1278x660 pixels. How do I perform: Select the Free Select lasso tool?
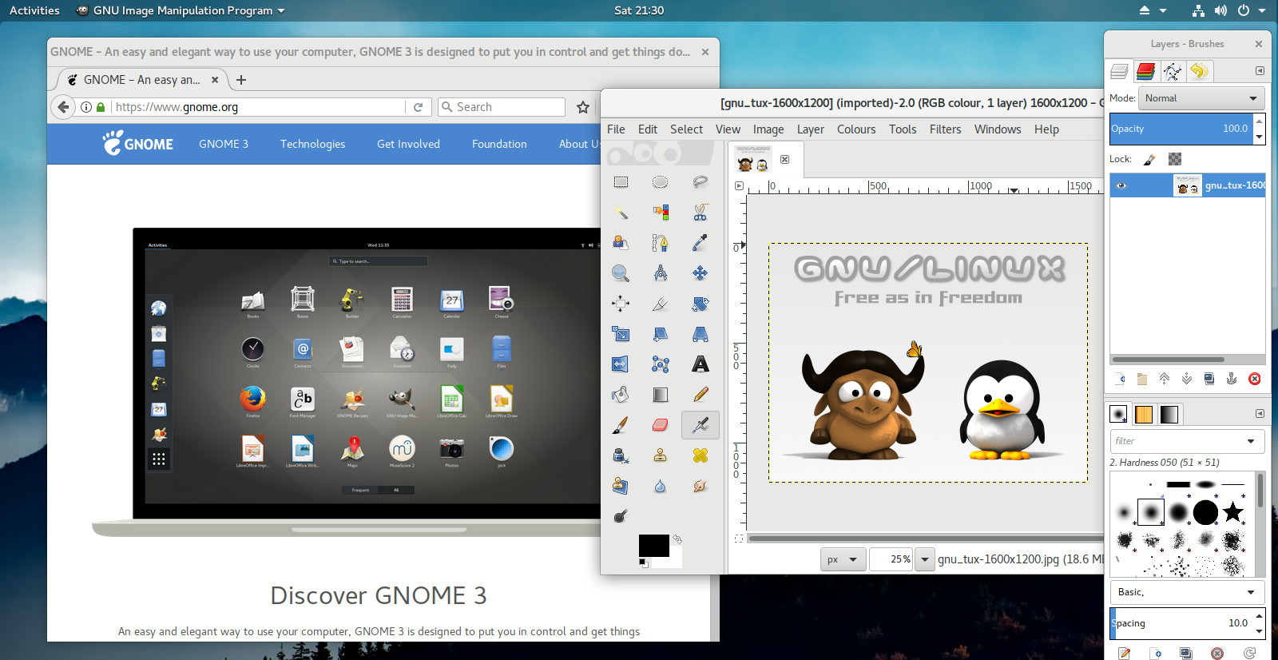[700, 182]
